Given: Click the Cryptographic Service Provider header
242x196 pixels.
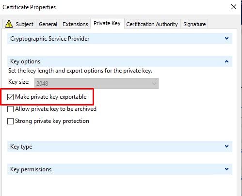Looking at the screenshot, I should point(120,39).
